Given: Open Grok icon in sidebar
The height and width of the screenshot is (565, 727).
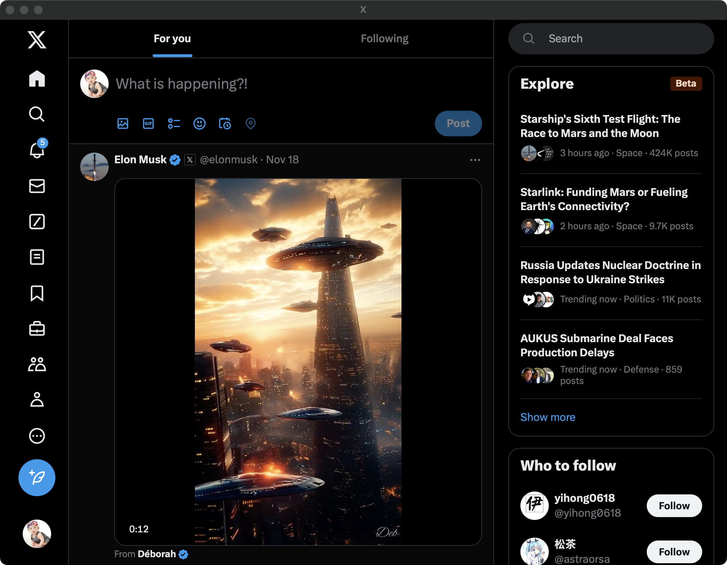Looking at the screenshot, I should [x=37, y=221].
